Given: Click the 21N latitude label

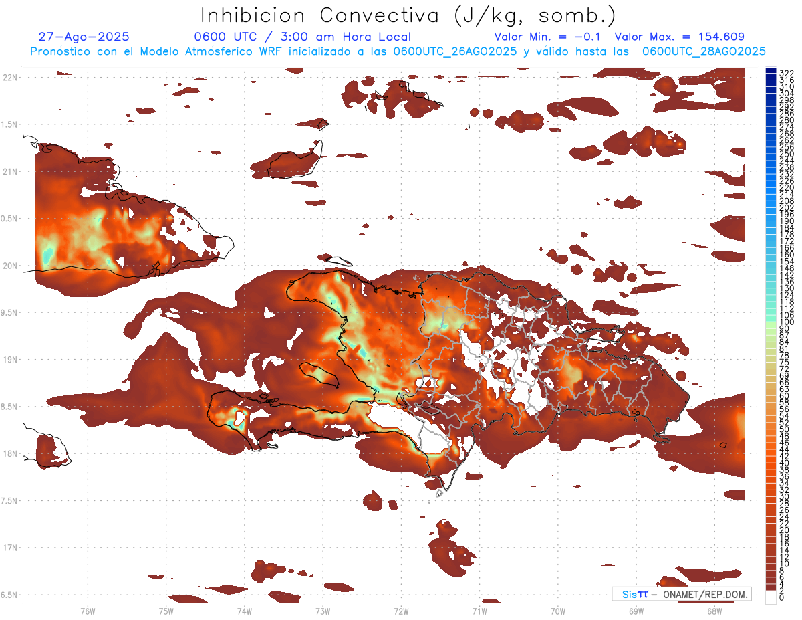Looking at the screenshot, I should (9, 171).
